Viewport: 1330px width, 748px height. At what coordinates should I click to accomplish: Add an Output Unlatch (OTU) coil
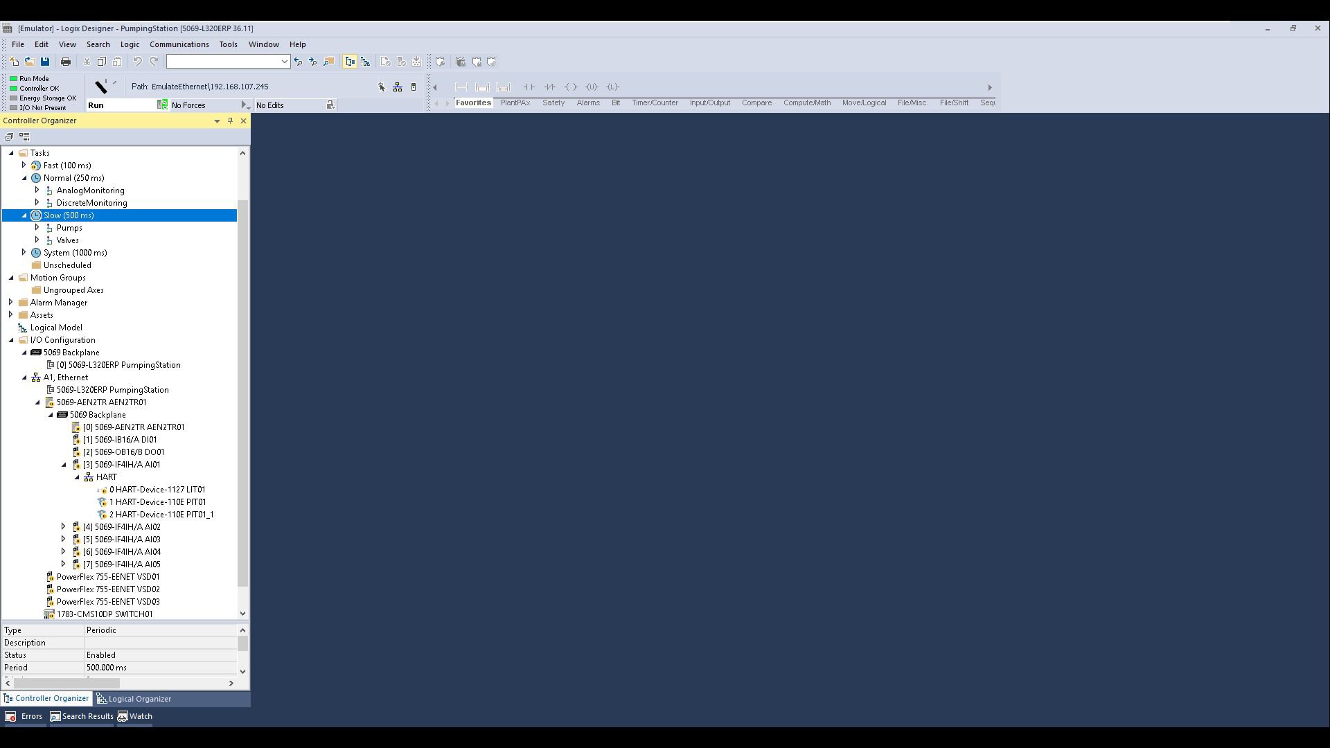click(592, 87)
